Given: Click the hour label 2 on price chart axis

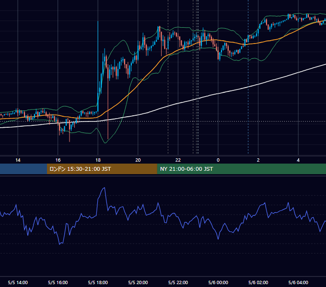Looking at the screenshot, I should (258, 160).
